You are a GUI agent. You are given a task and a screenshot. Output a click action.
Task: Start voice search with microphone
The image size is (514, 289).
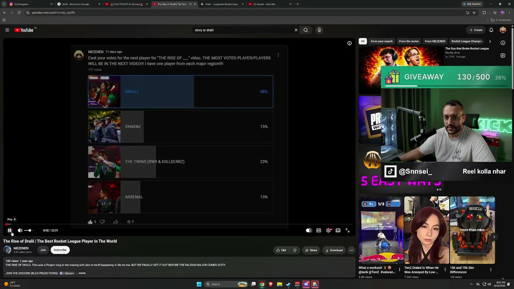[x=319, y=30]
